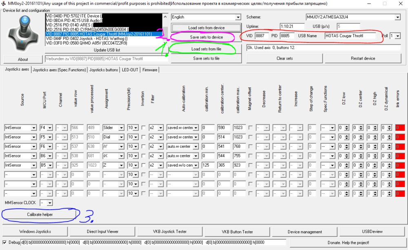
Task: Open the Poll rate dropdown
Action: pyautogui.click(x=397, y=36)
